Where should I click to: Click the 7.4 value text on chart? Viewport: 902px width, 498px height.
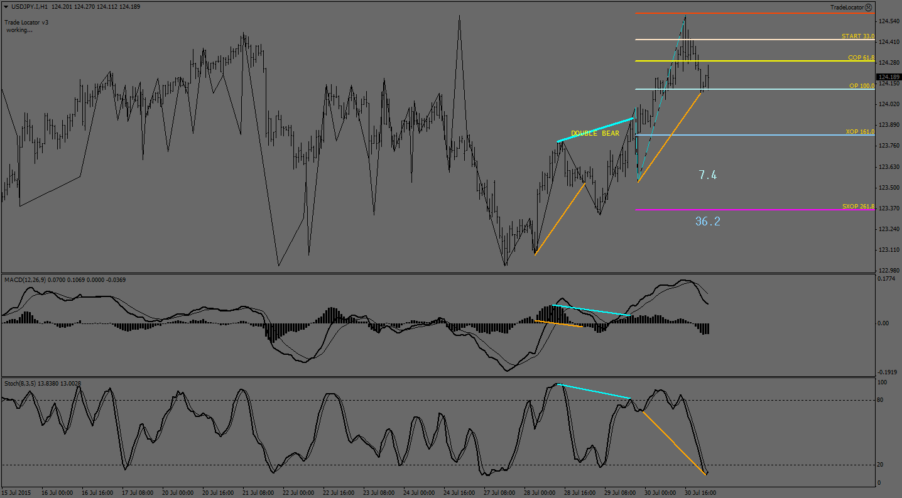coord(707,175)
